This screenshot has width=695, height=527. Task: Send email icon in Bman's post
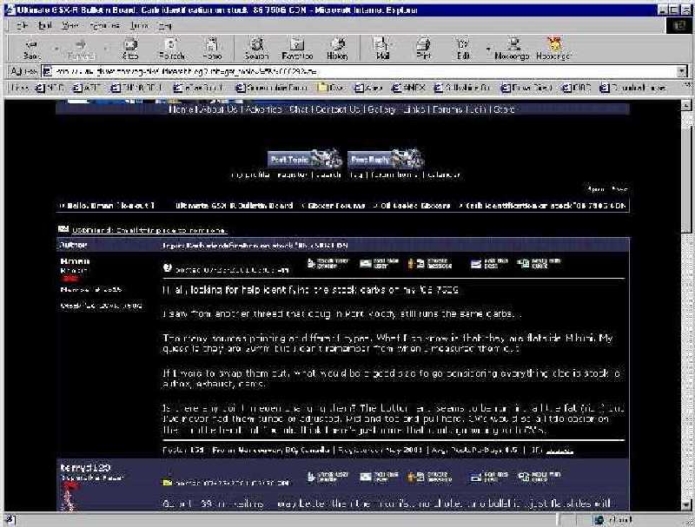click(380, 264)
